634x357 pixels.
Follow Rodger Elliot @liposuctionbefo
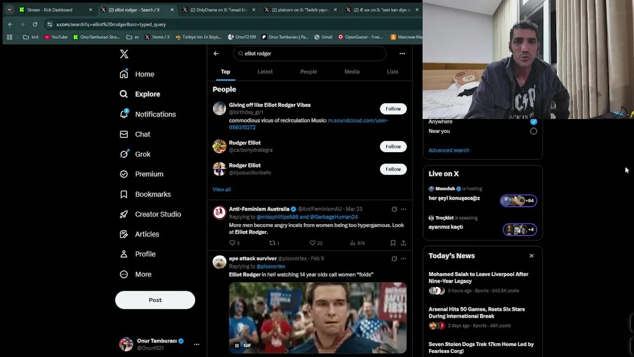pos(393,169)
